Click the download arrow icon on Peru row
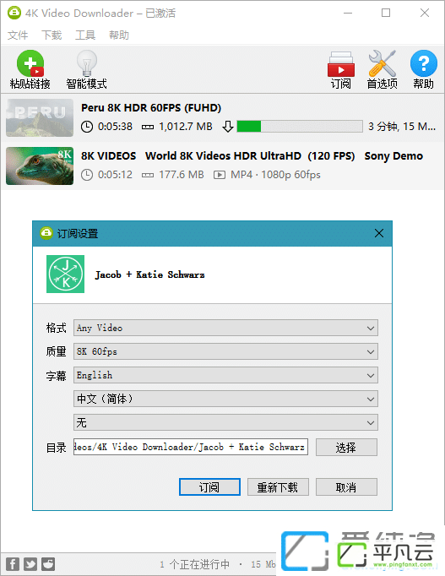 click(228, 127)
